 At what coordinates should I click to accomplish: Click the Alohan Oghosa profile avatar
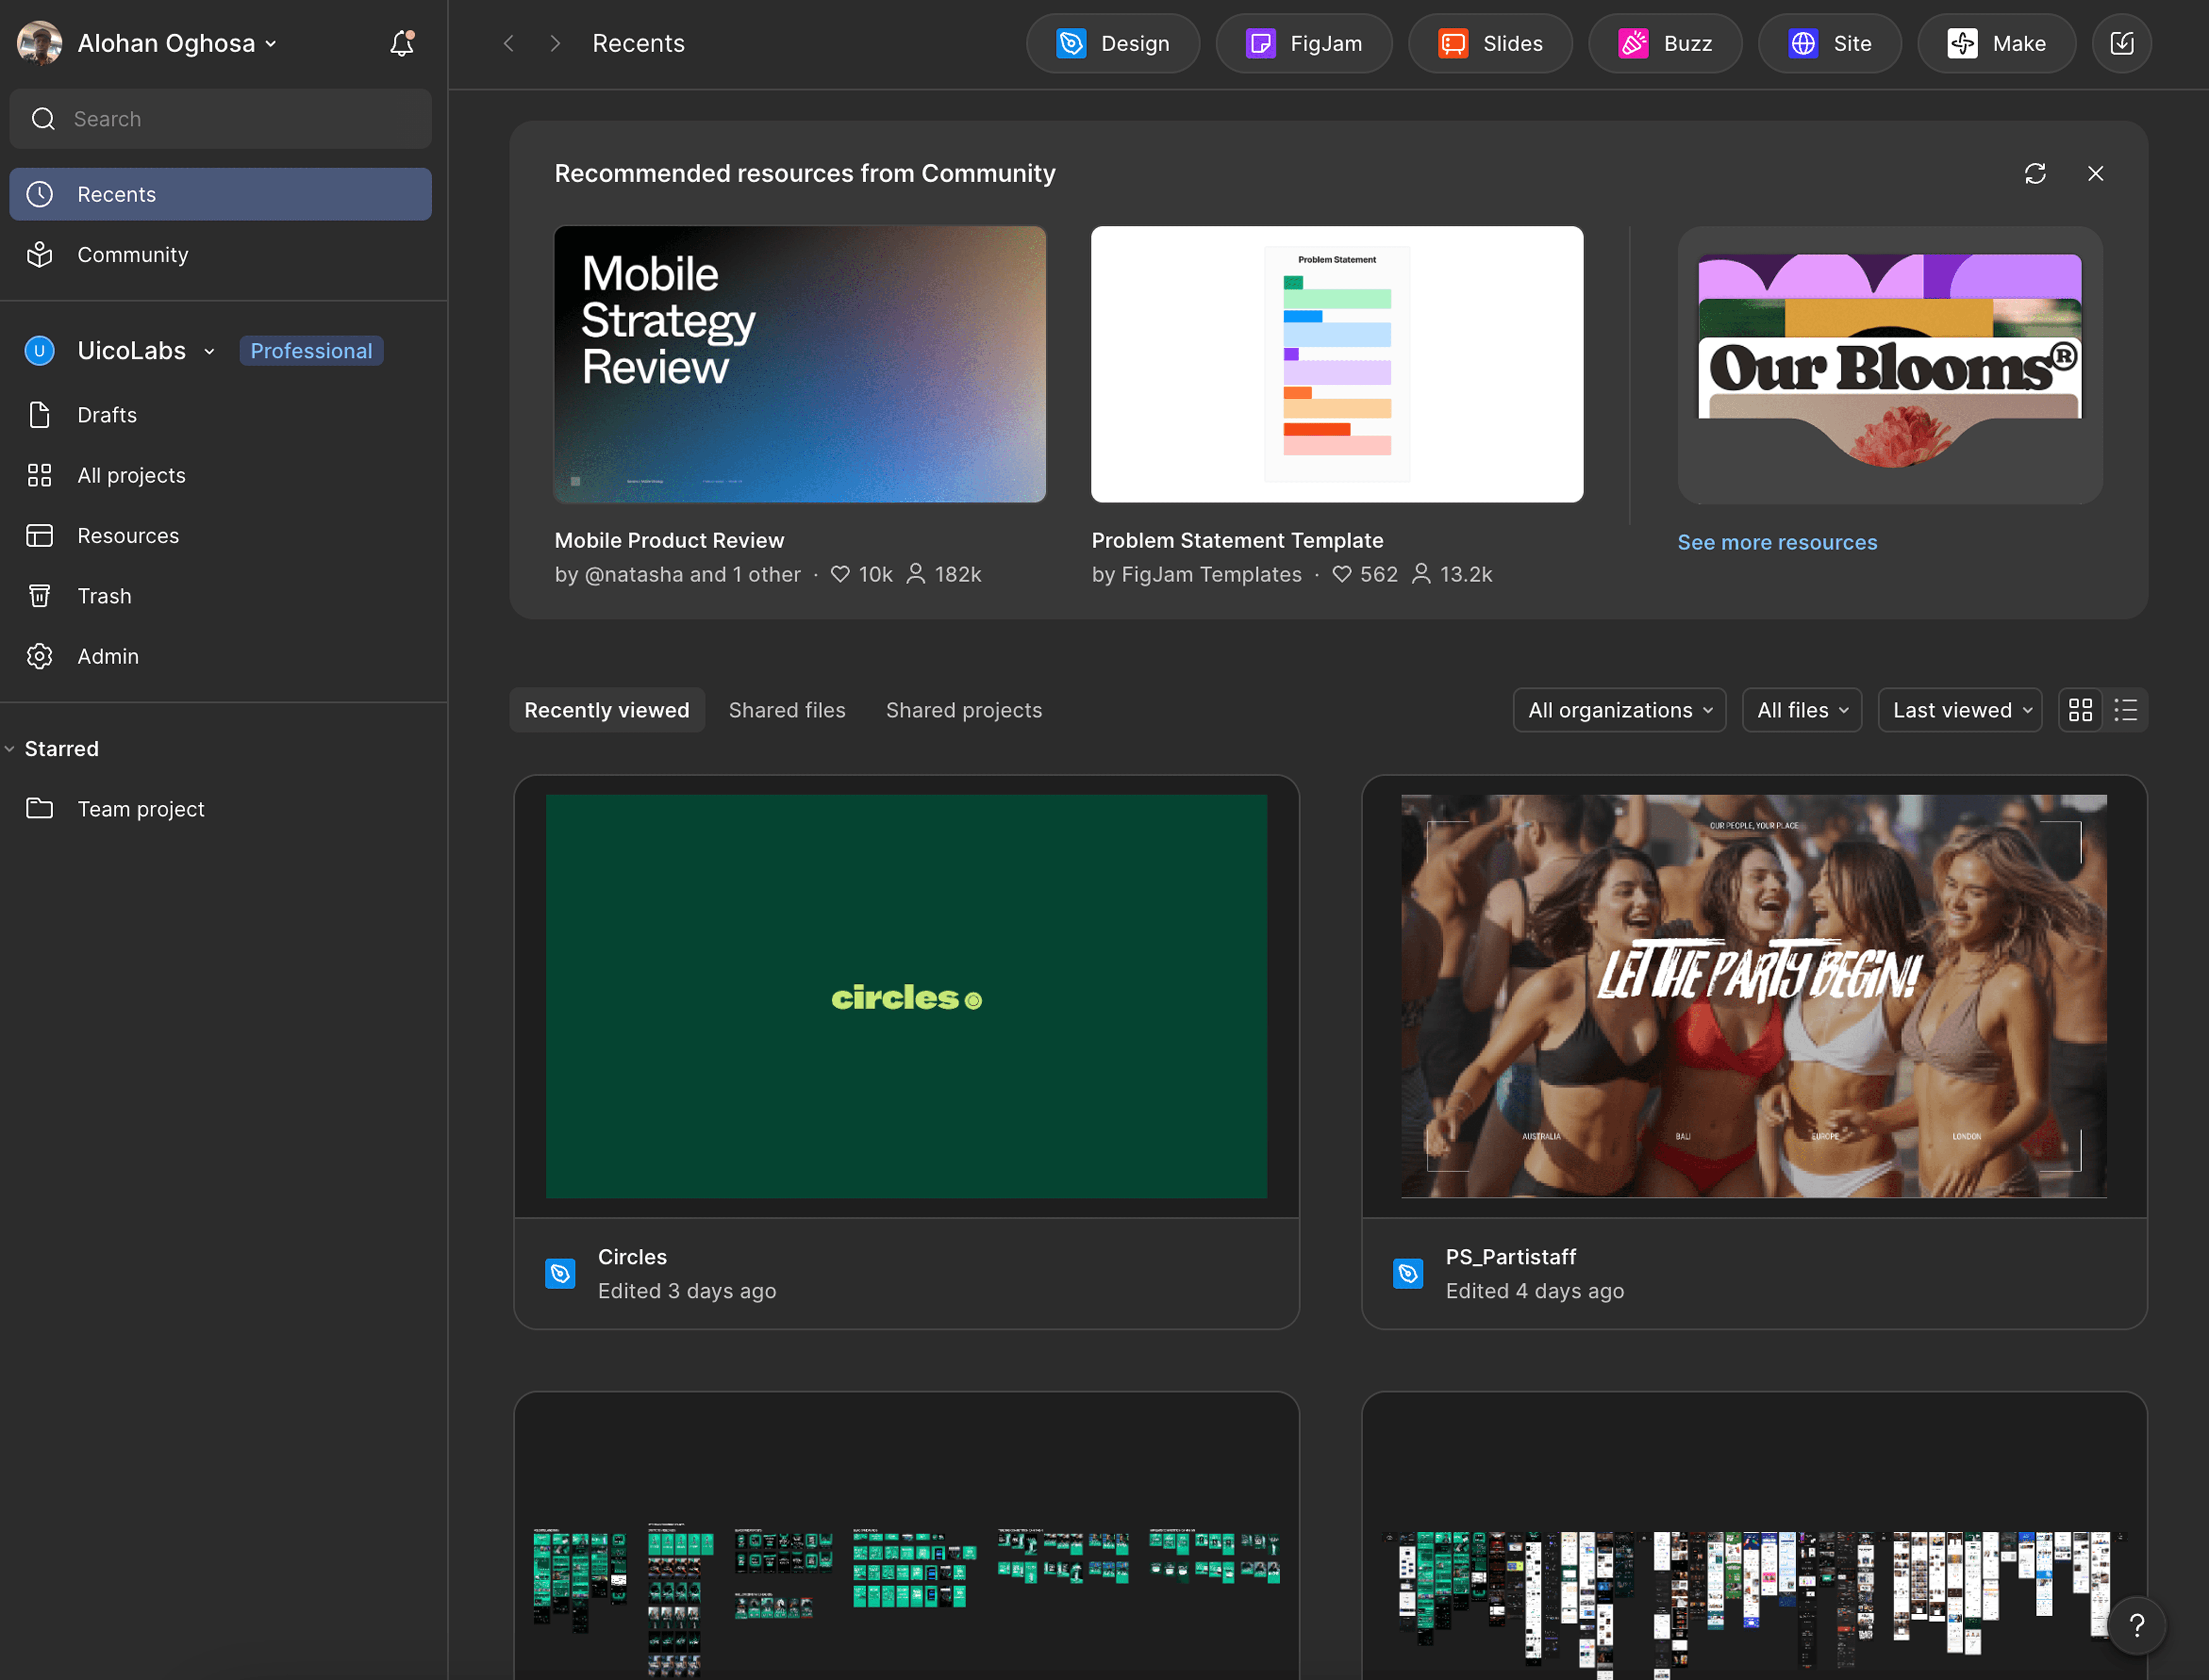click(x=39, y=43)
